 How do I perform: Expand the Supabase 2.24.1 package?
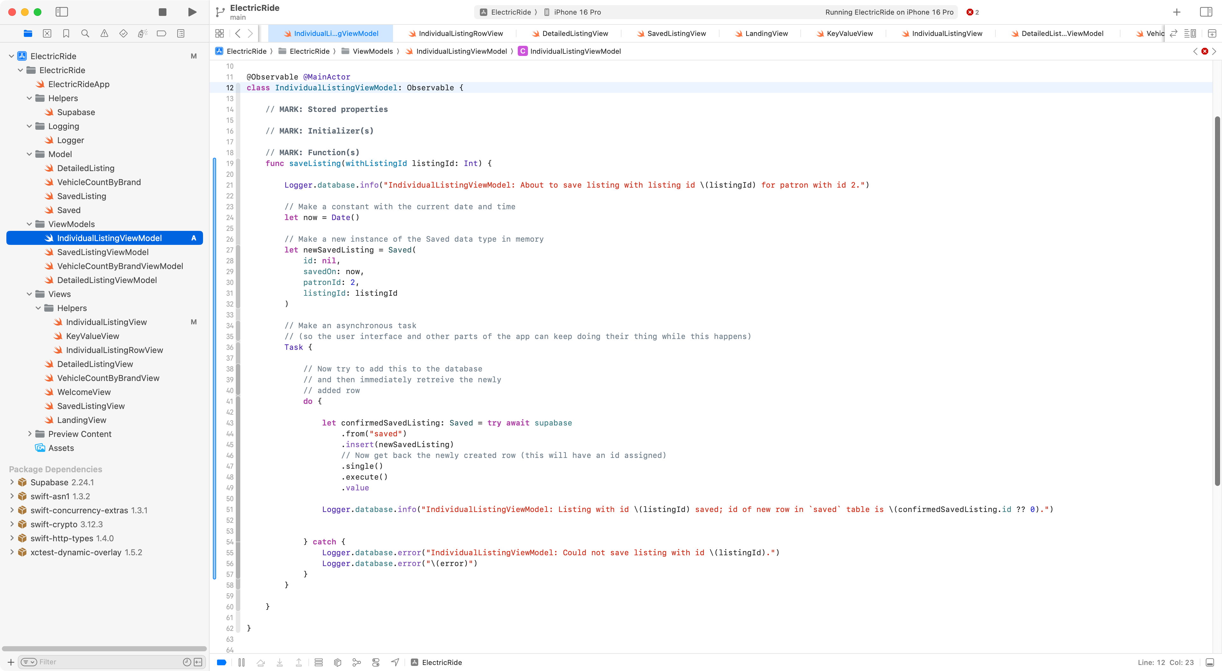[x=12, y=482]
